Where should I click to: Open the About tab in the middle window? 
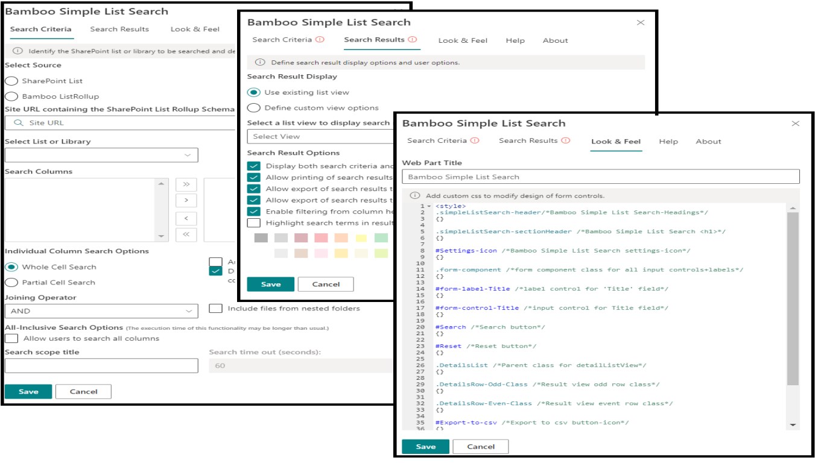coord(555,40)
